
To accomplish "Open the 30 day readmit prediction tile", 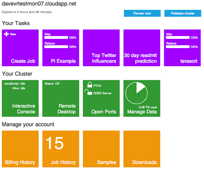I will [142, 48].
